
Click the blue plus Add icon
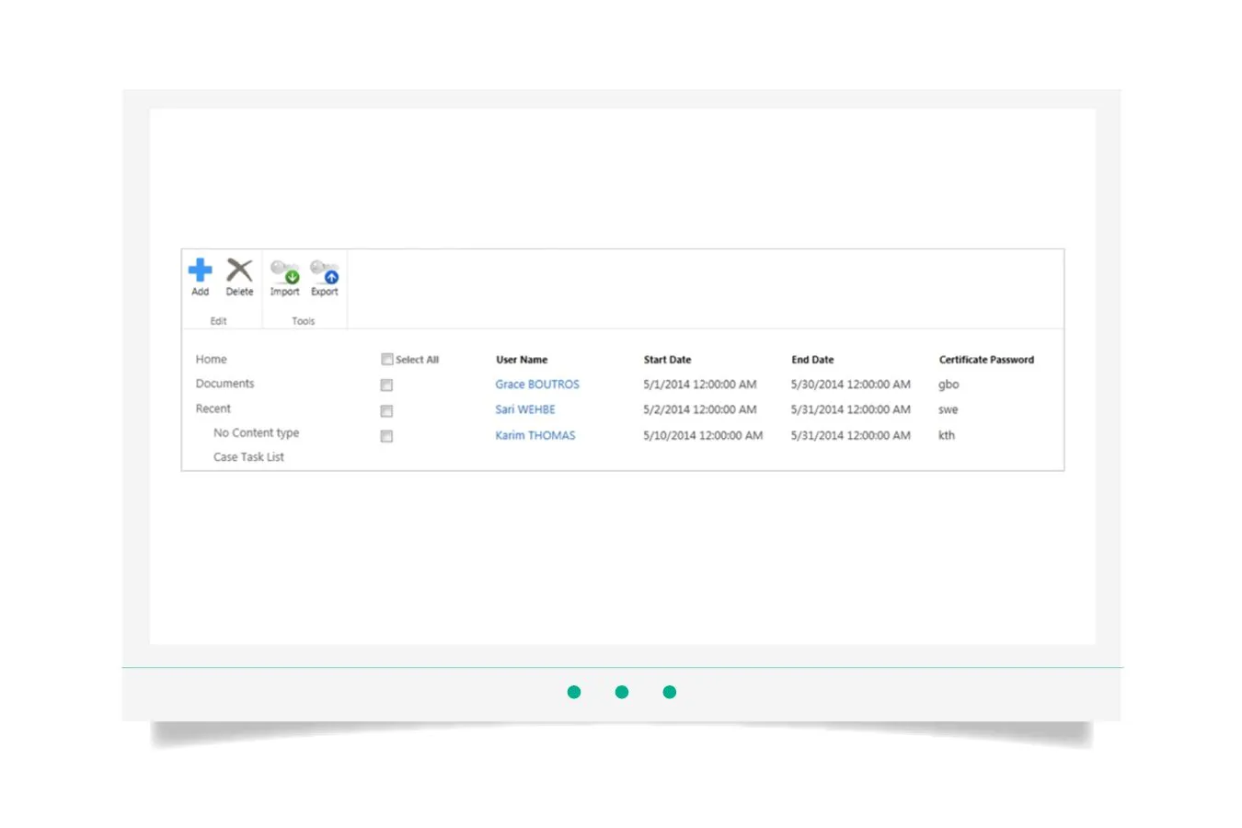200,270
